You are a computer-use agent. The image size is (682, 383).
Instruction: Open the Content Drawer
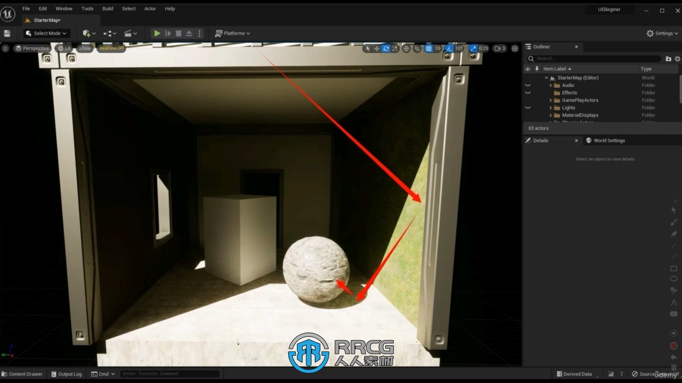click(x=22, y=374)
